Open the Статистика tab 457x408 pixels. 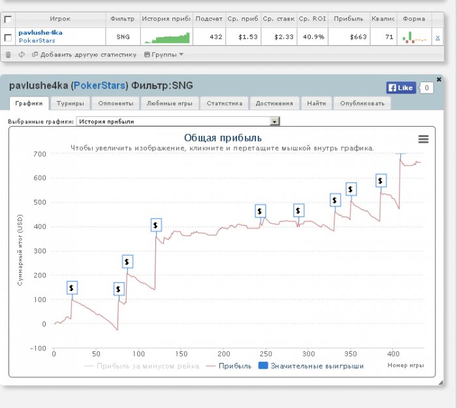[x=225, y=103]
